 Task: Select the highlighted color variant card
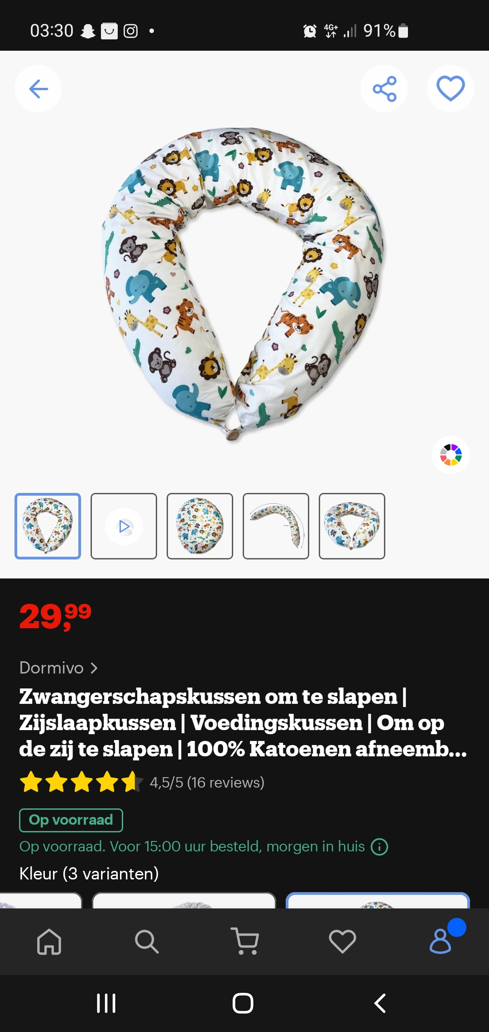point(378,900)
